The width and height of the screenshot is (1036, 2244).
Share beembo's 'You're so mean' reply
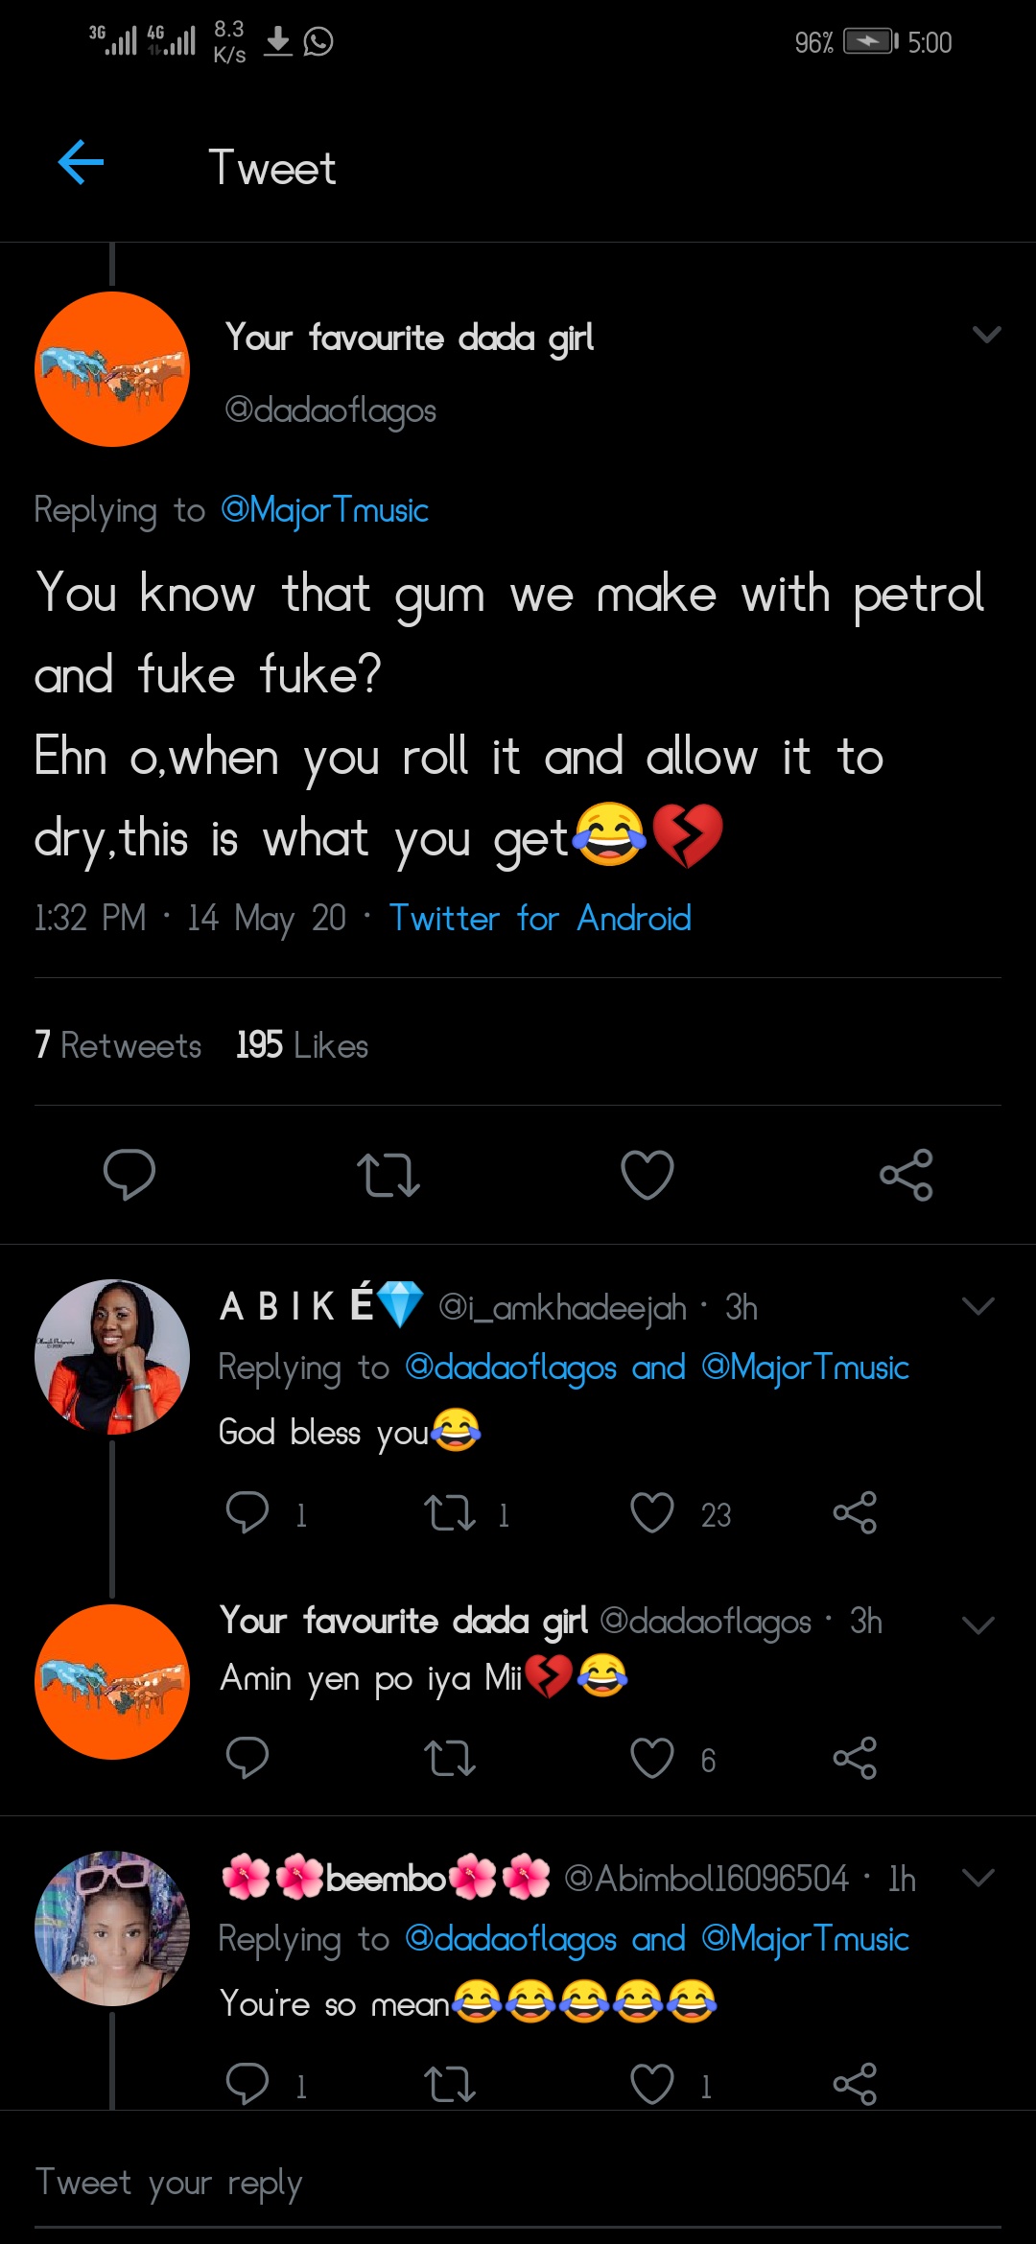pos(855,2084)
